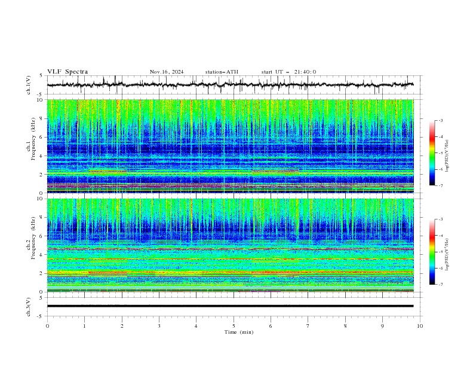
Task: Click the '6' minute tick label on time axis
Action: pyautogui.click(x=271, y=326)
